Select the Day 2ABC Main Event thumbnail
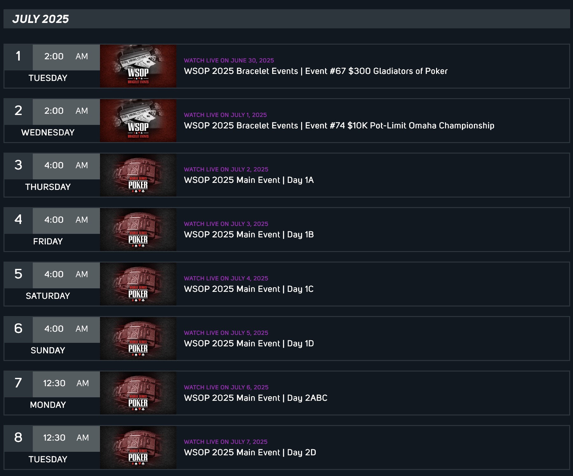The height and width of the screenshot is (476, 573). click(138, 393)
